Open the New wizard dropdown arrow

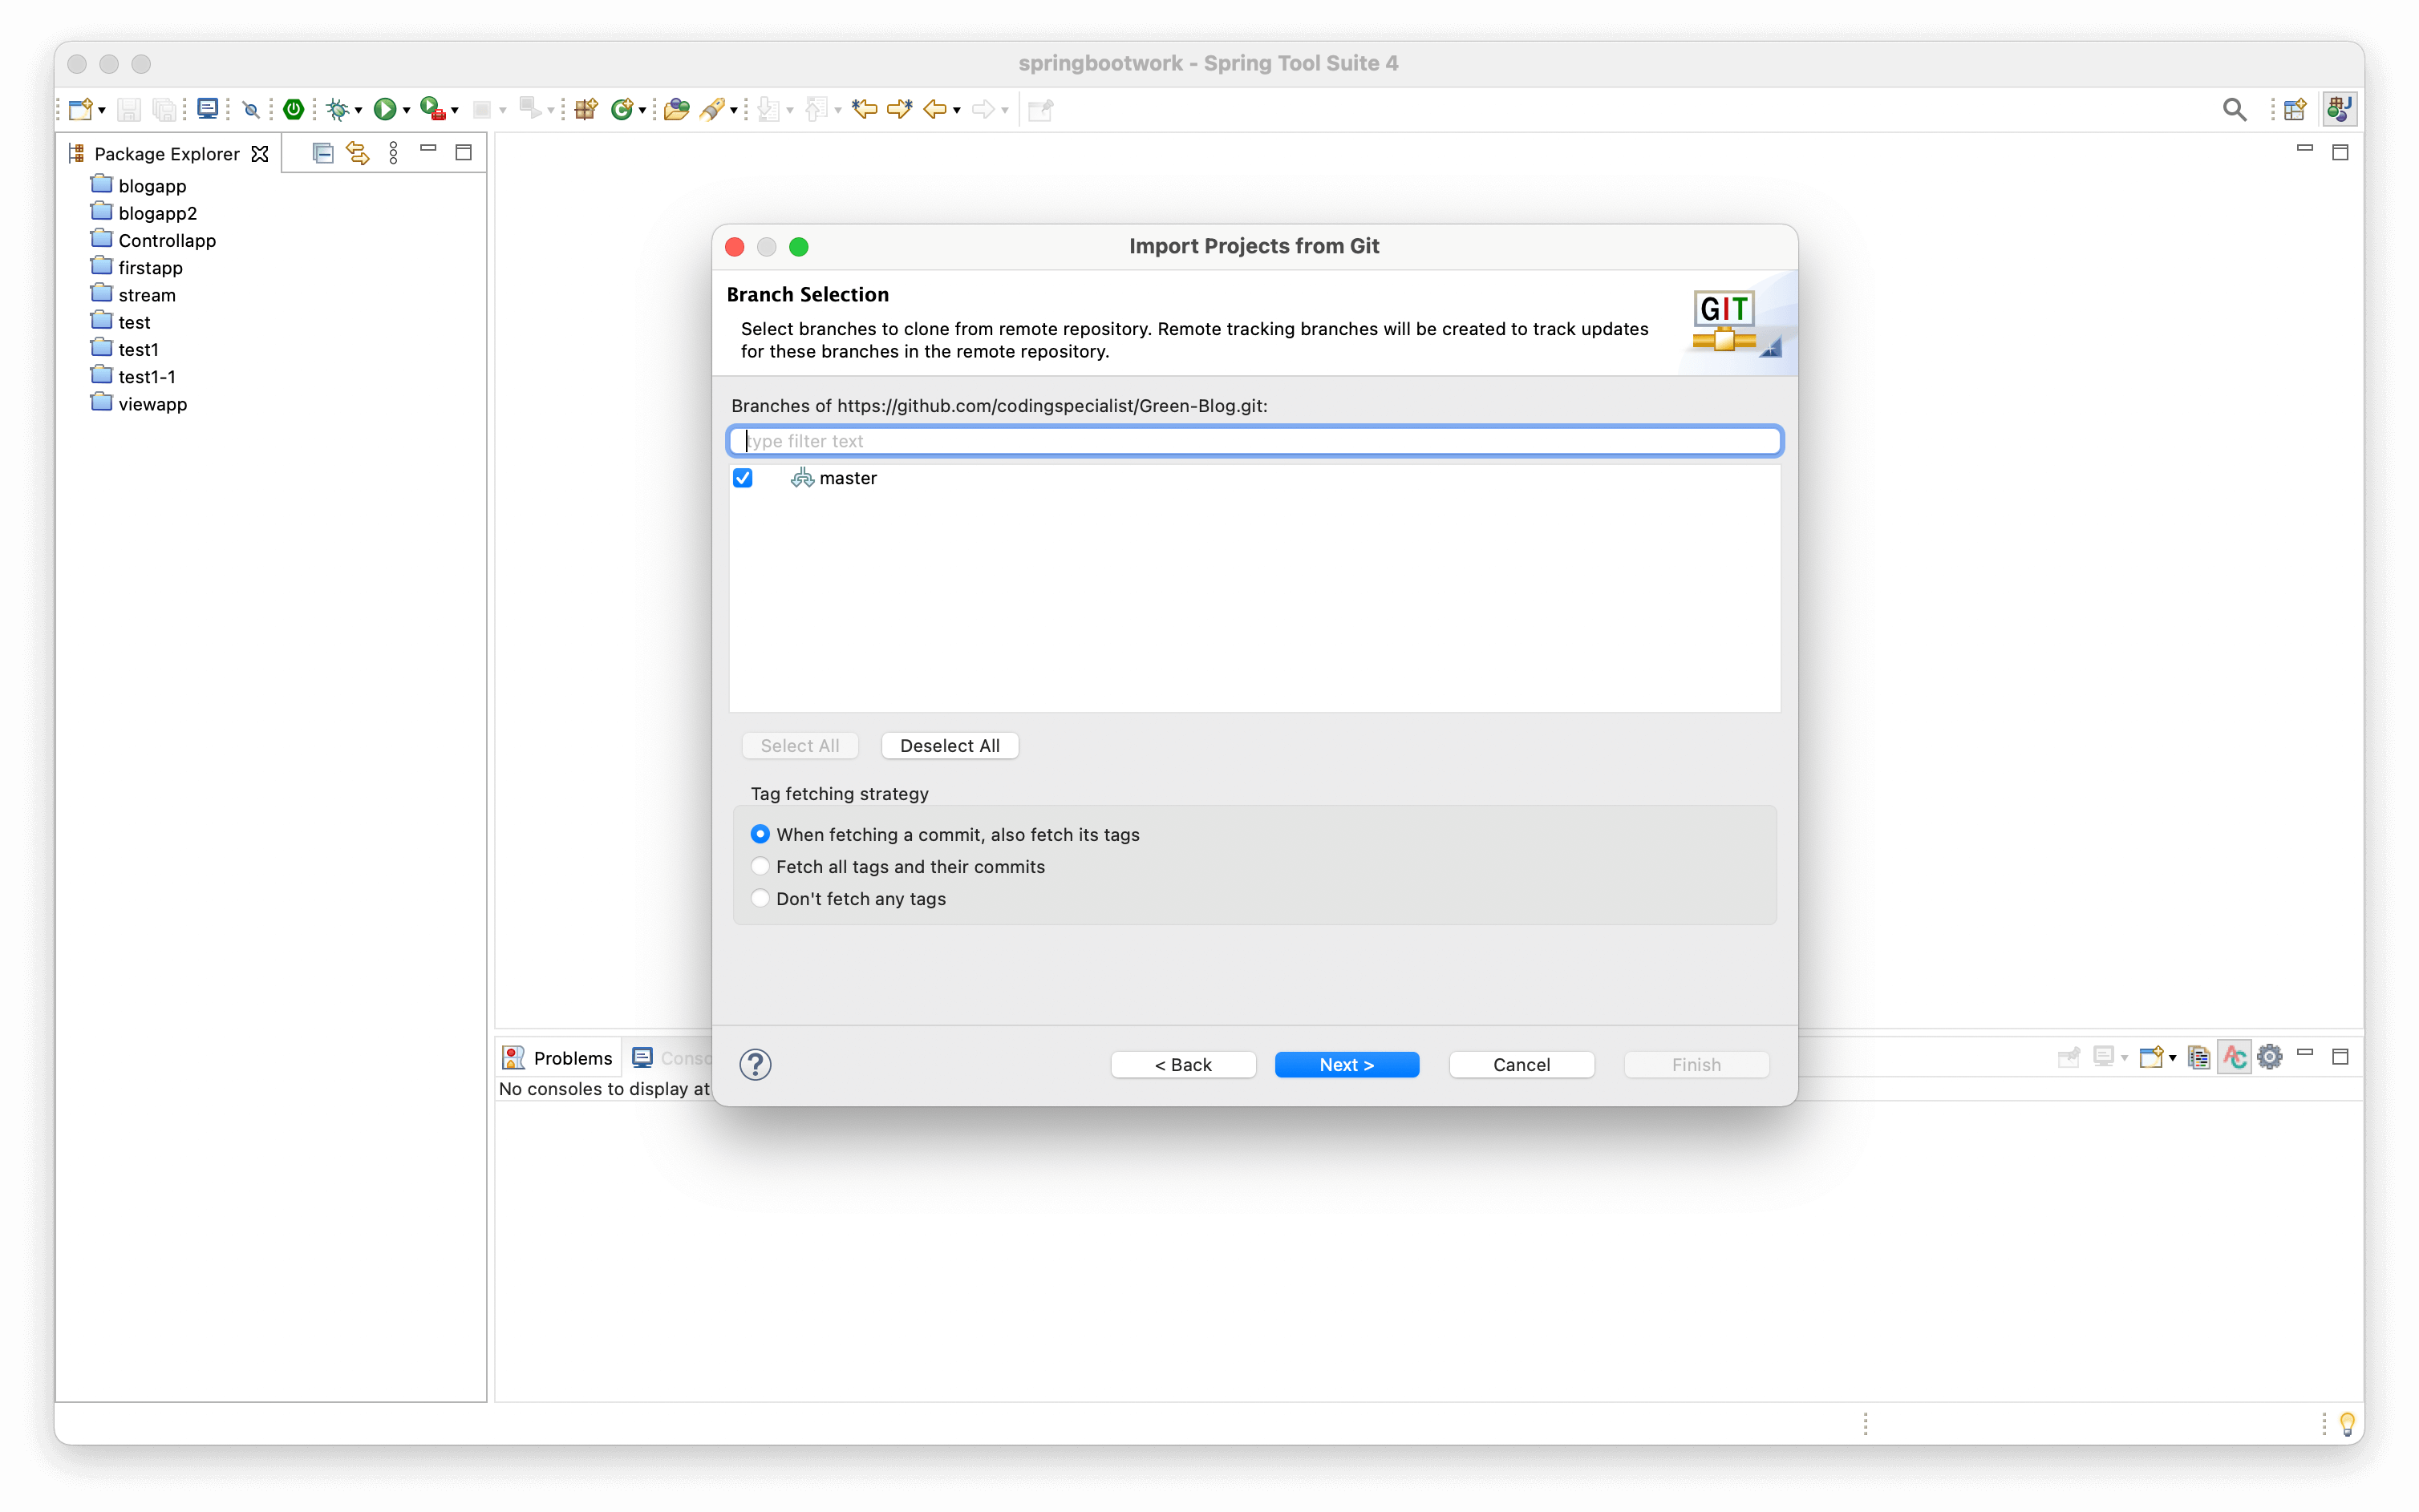[x=102, y=110]
